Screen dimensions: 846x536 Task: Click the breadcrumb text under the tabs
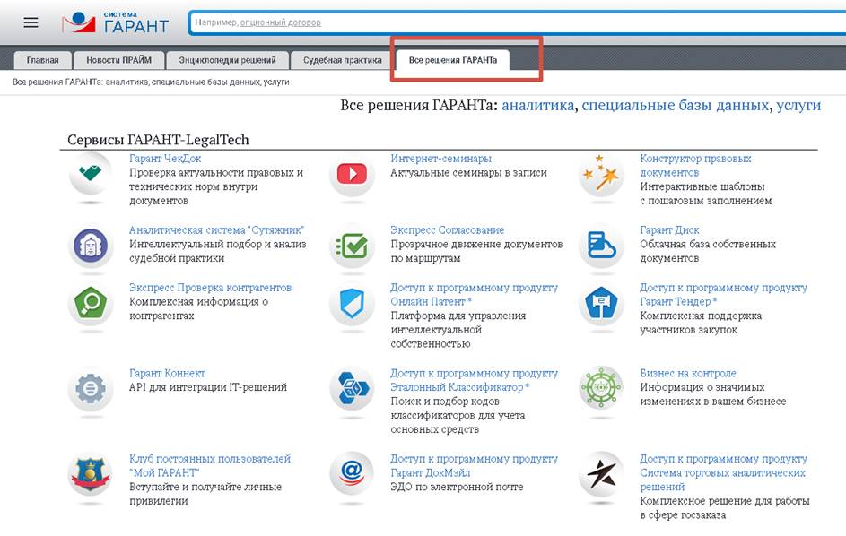(x=151, y=82)
